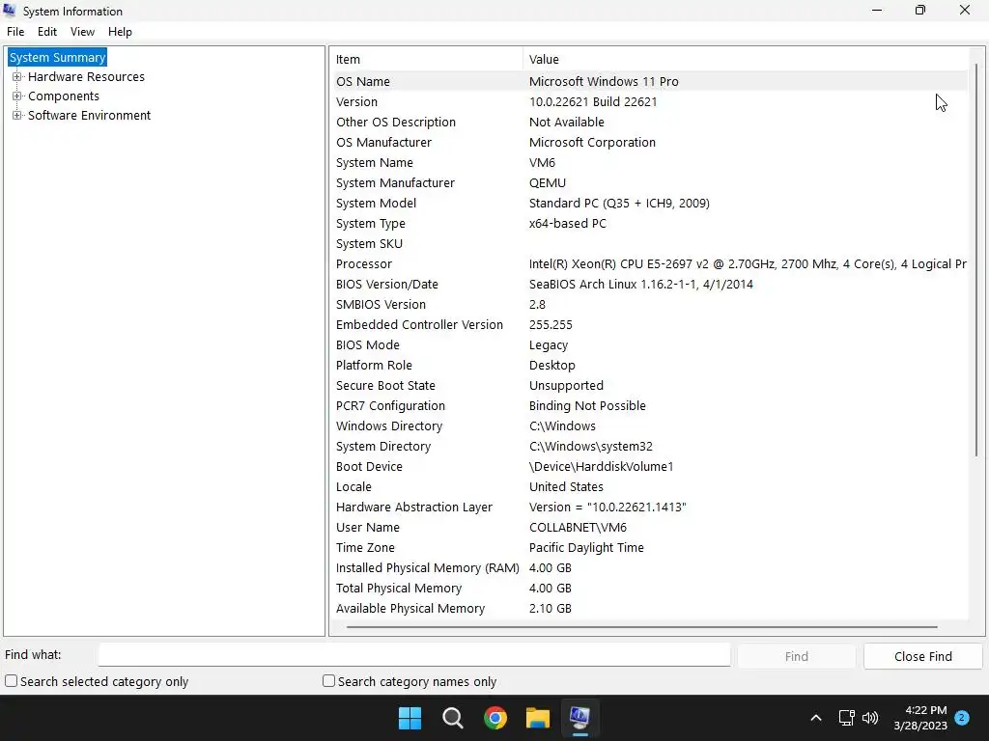
Task: Expand Hardware Resources tree node
Action: point(17,77)
